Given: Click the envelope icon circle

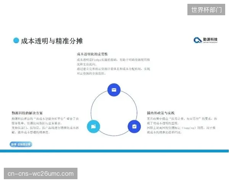Looking at the screenshot, I should 114,90.
